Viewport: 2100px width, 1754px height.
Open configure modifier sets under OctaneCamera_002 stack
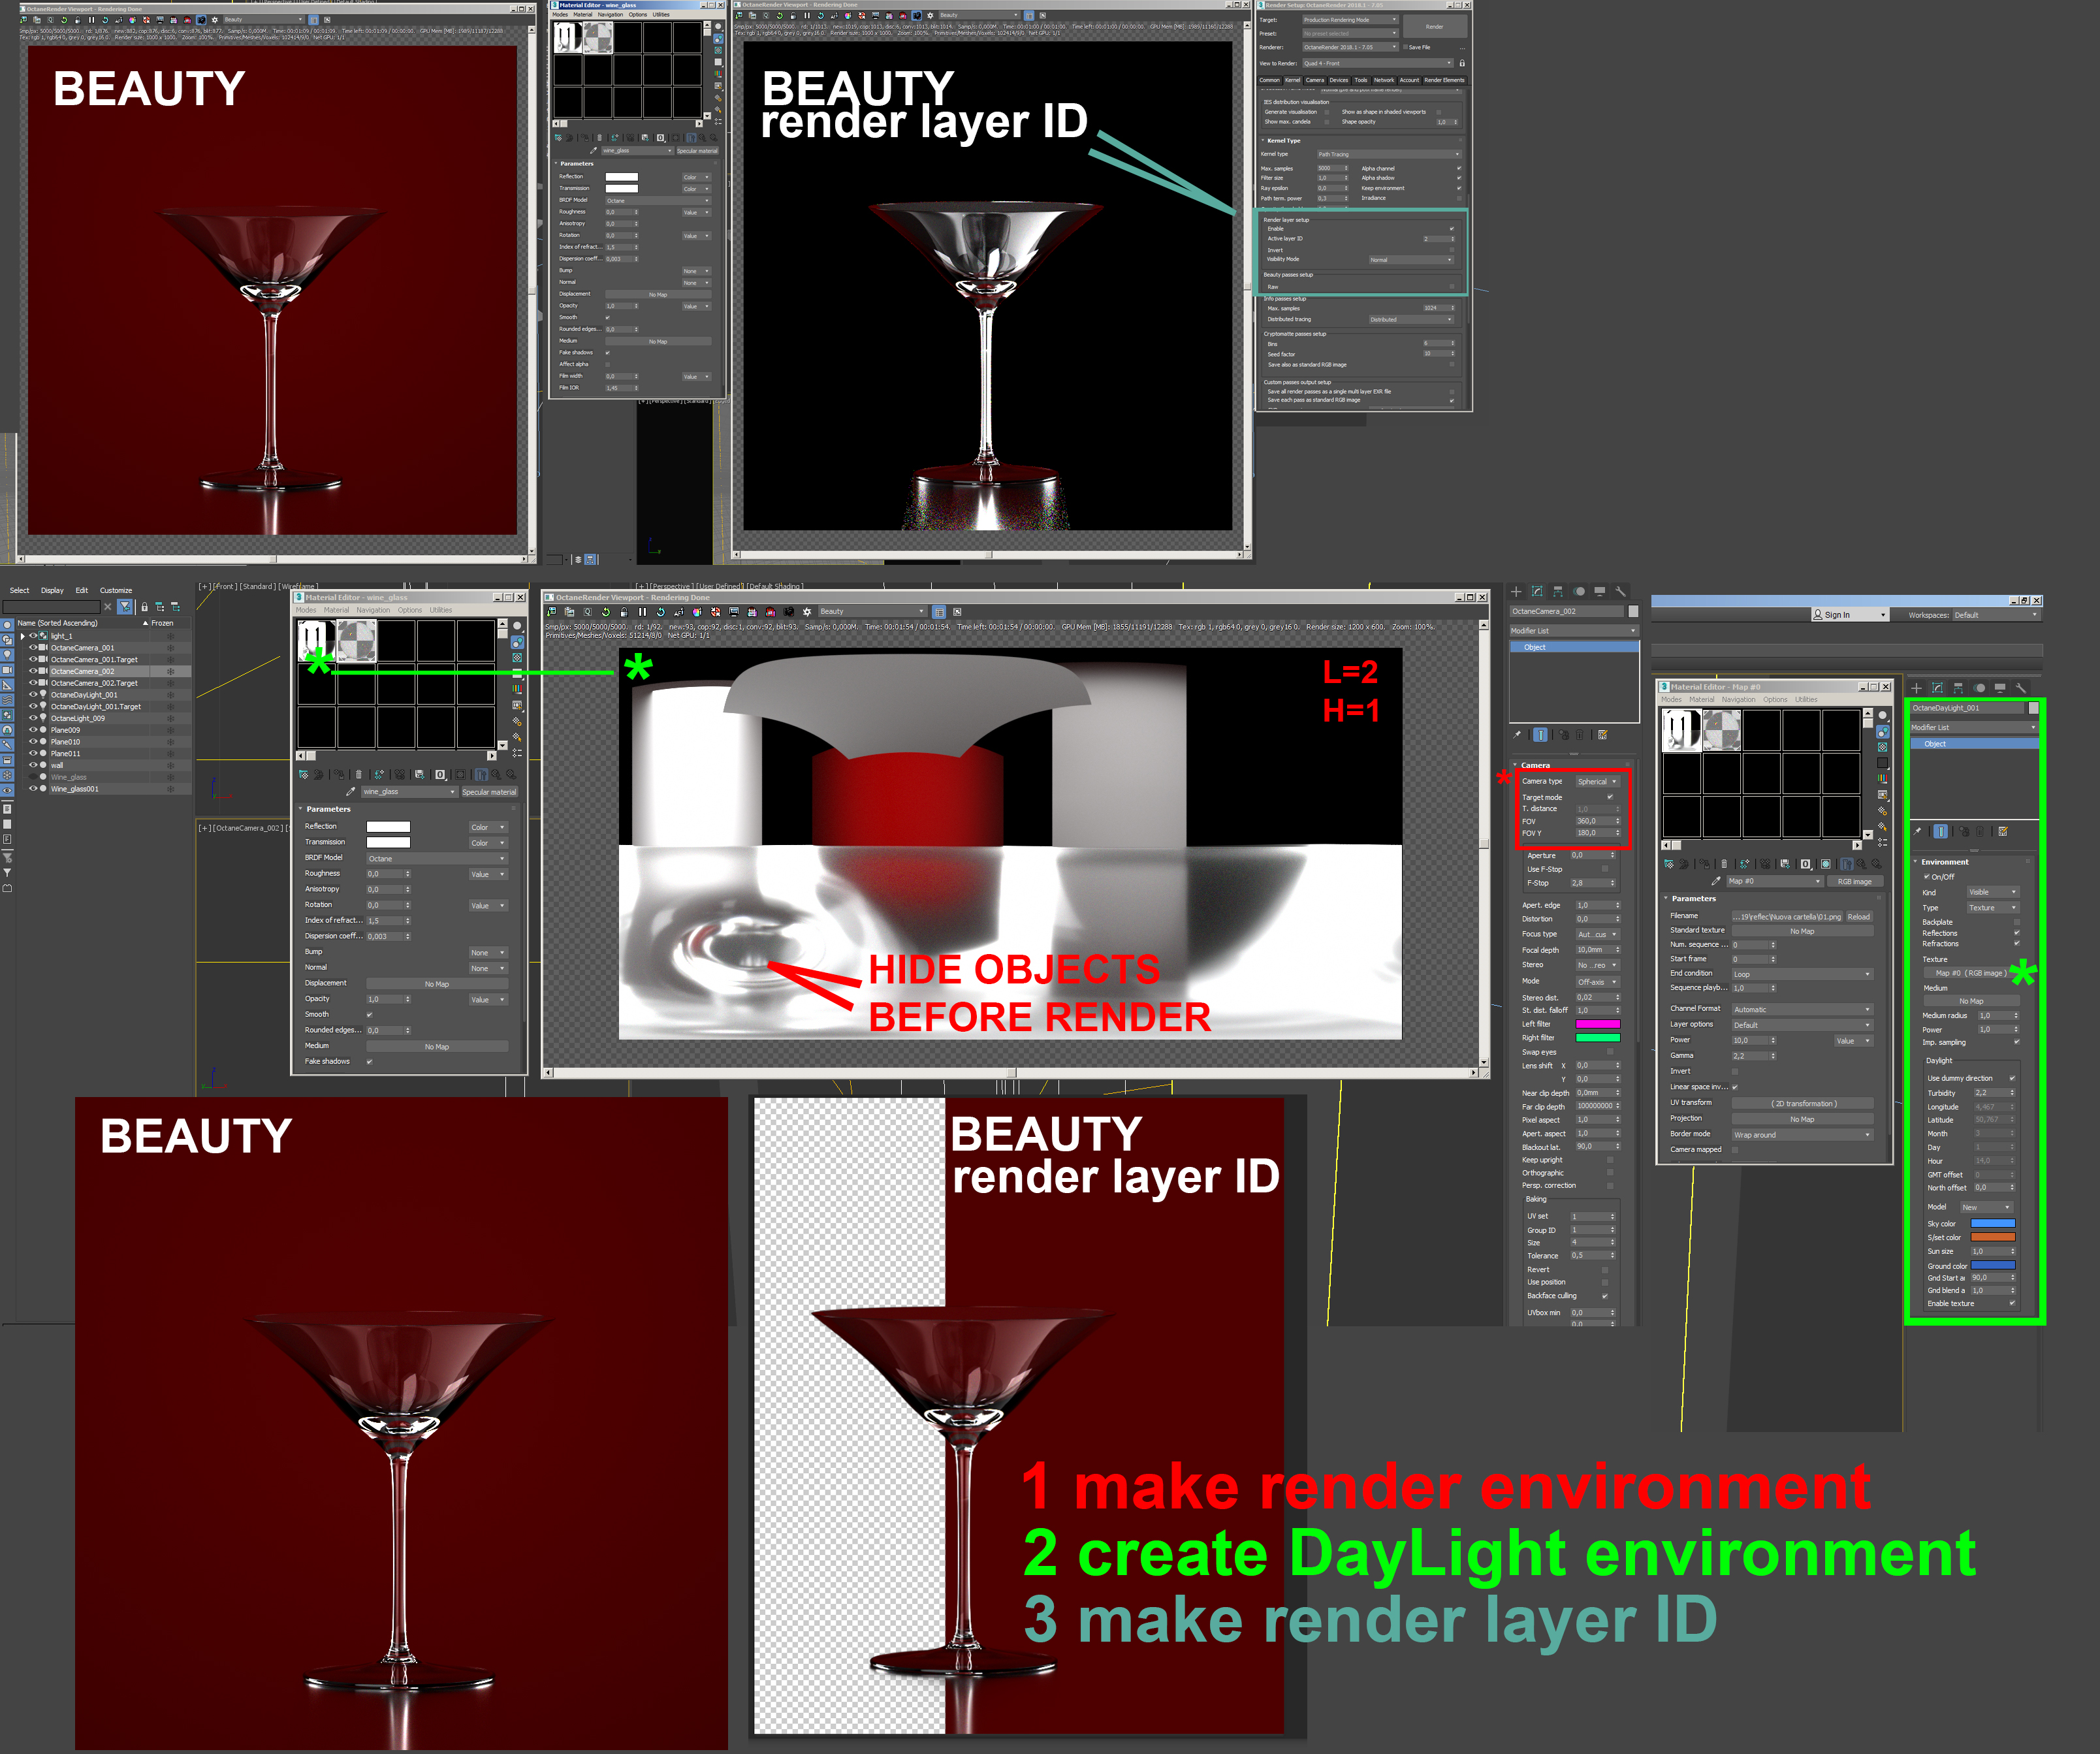1602,735
